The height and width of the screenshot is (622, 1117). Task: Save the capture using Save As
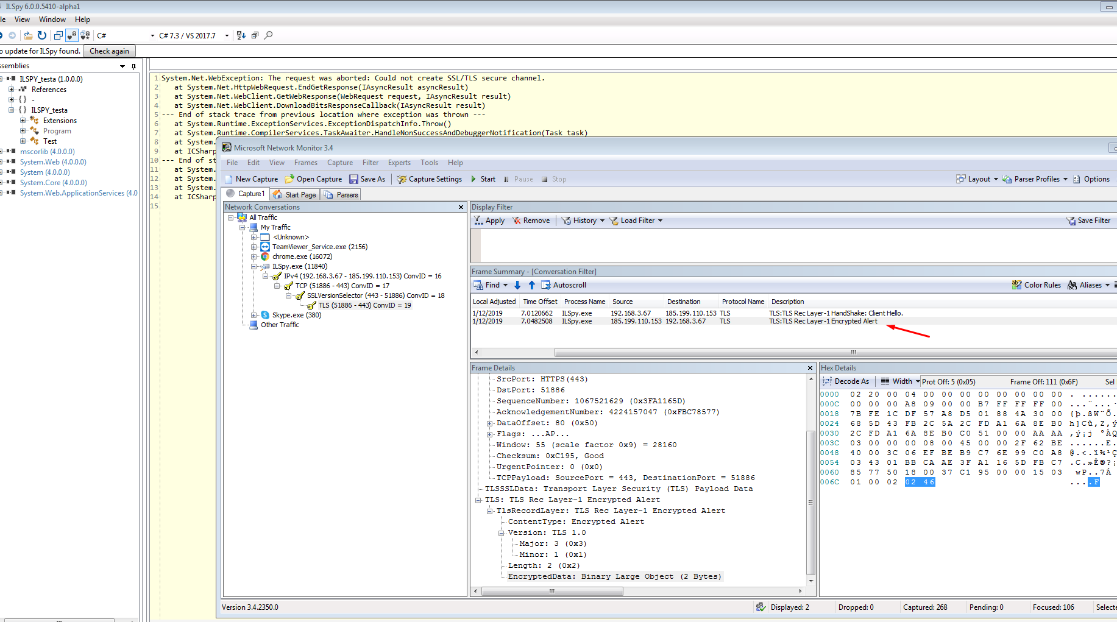click(367, 178)
